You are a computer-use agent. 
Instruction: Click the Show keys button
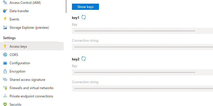point(85,7)
